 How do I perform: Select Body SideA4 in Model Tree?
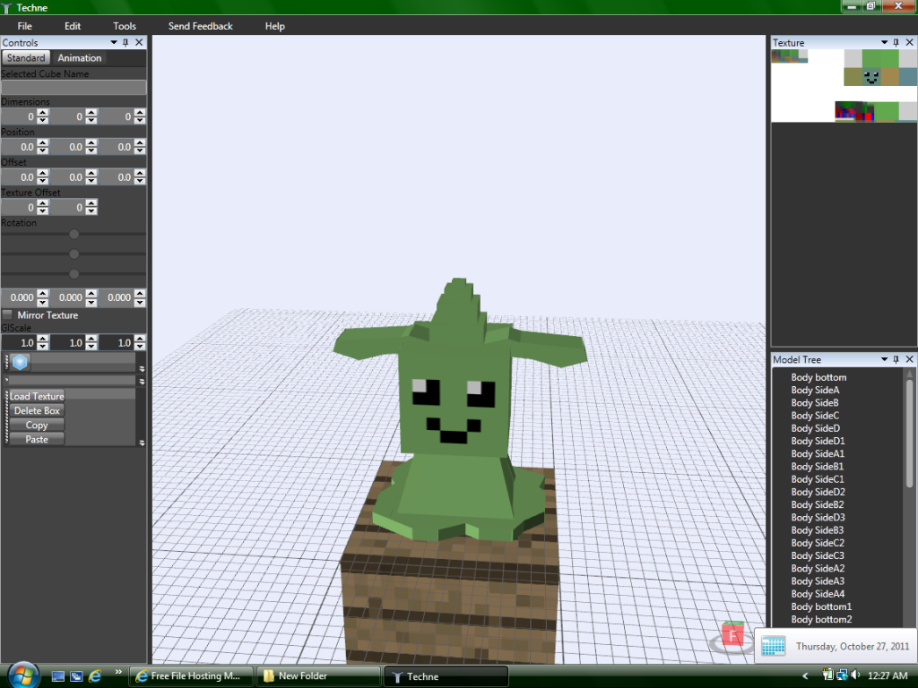818,594
